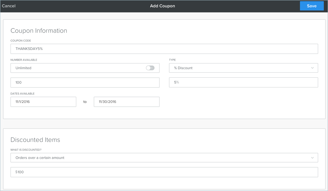Click the $100 minimum order amount field
Image resolution: width=328 pixels, height=191 pixels.
(164, 172)
